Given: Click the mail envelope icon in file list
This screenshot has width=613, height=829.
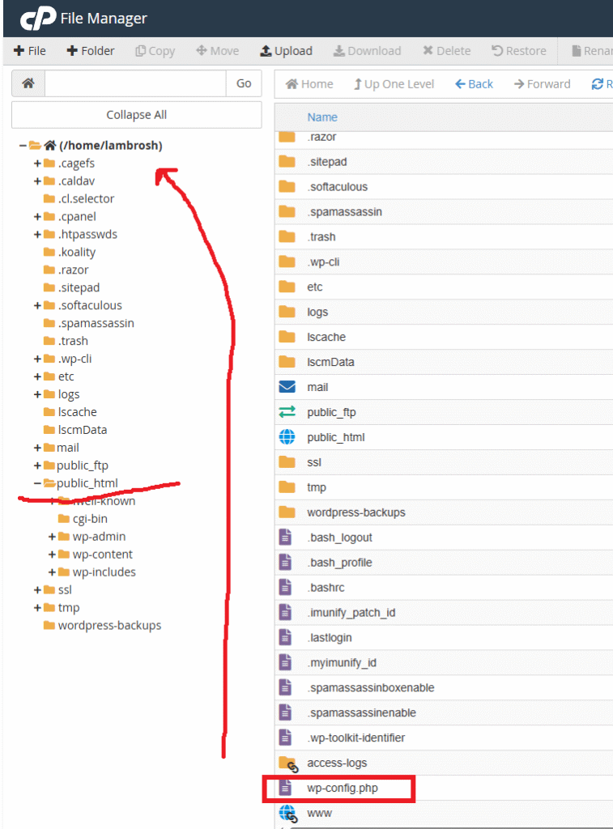Looking at the screenshot, I should coord(287,387).
